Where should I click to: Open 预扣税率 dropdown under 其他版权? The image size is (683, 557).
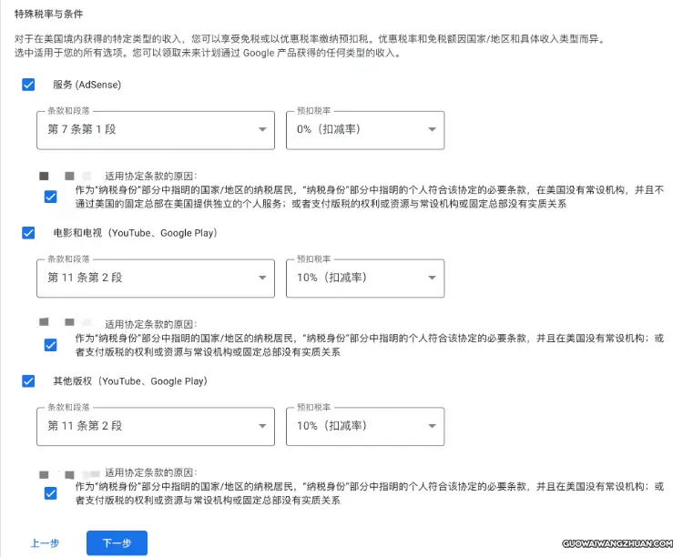[x=365, y=426]
